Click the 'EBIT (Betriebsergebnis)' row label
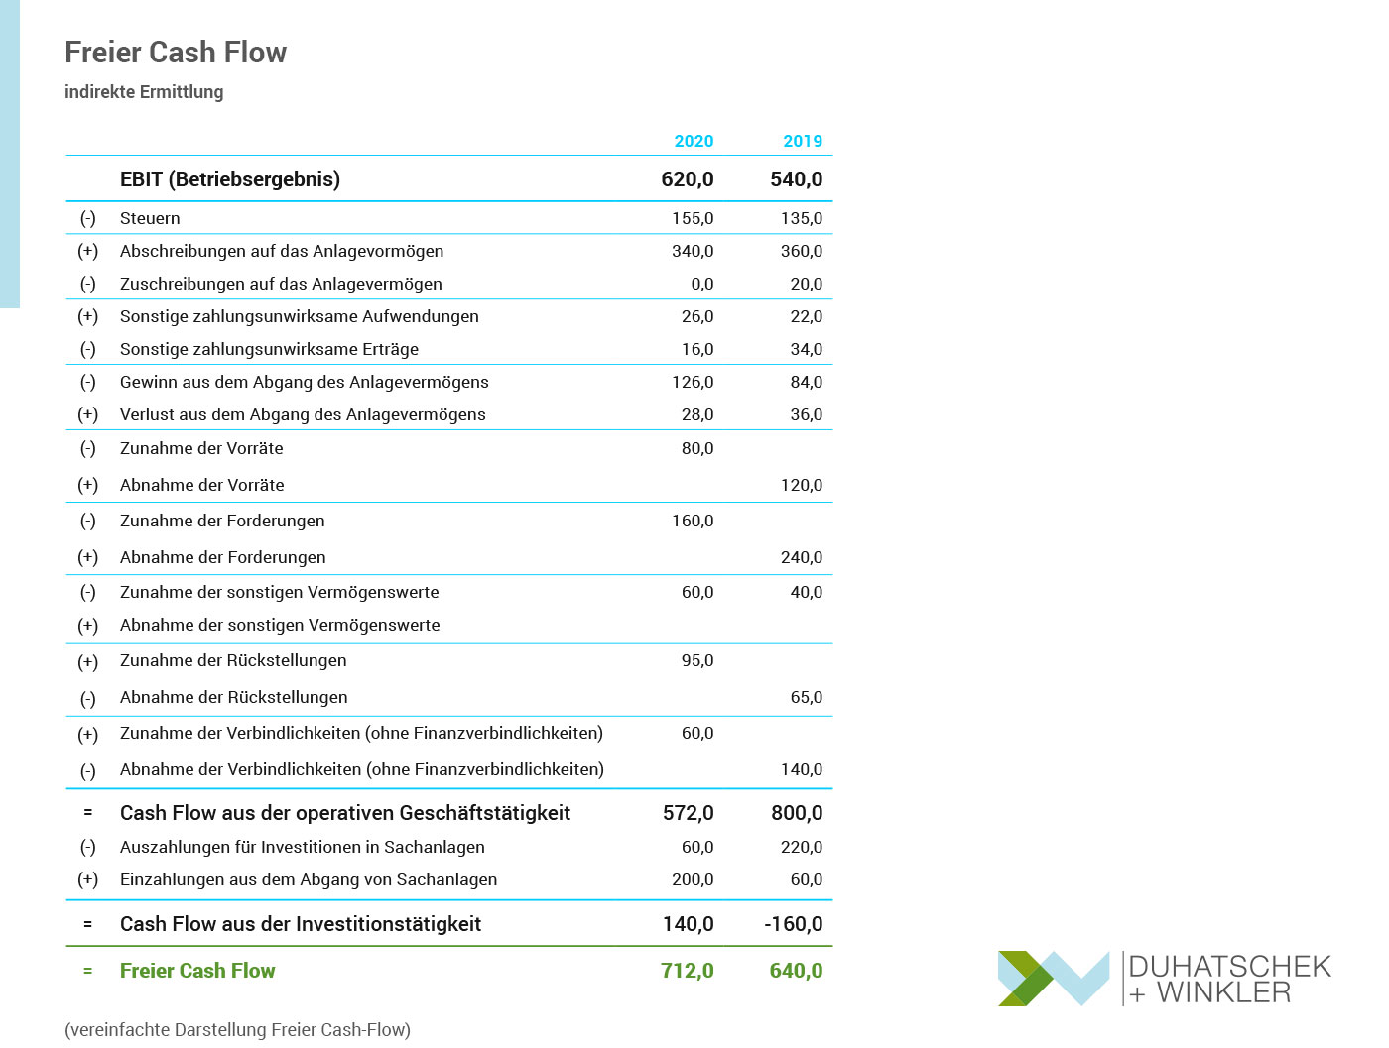This screenshot has width=1389, height=1048. point(229,179)
